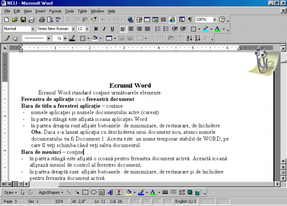The image size is (287, 206).
Task: Cut the selection with the scissors icon
Action: pos(69,20)
